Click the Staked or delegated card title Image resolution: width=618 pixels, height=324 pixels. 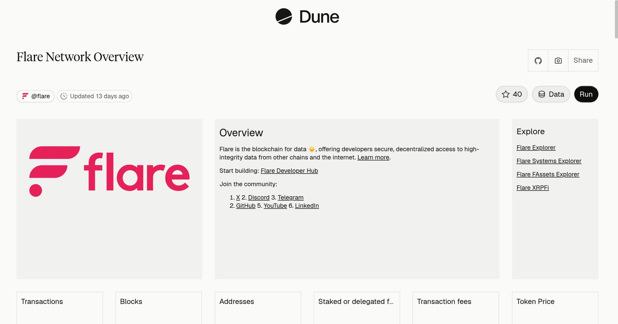356,301
